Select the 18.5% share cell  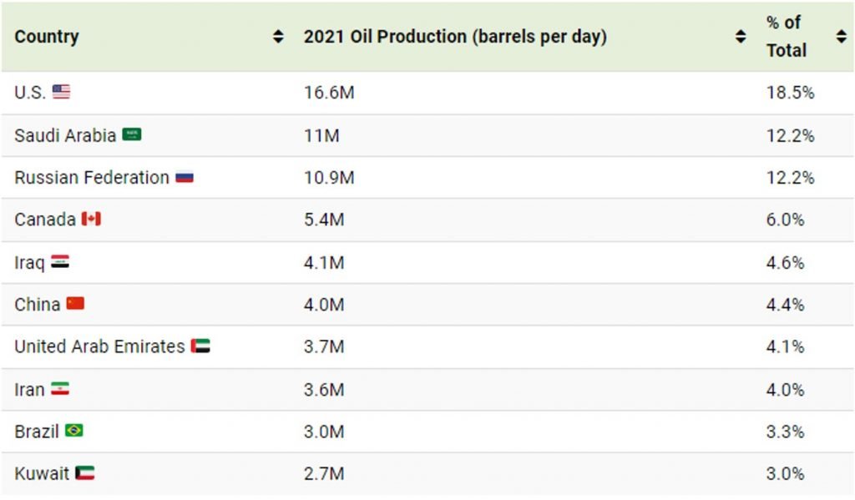[790, 93]
